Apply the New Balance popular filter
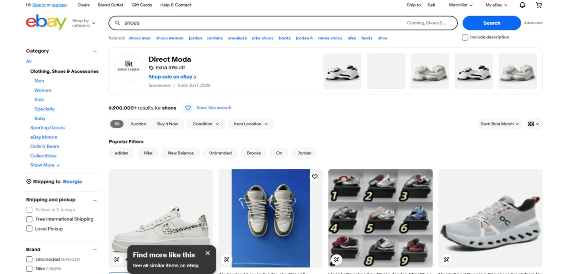Viewport: 565px width, 274px height. click(x=181, y=153)
